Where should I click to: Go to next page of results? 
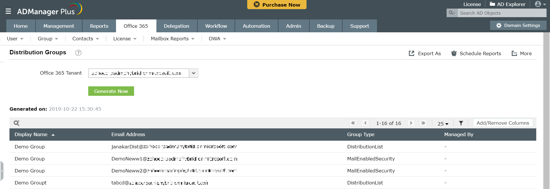click(411, 123)
